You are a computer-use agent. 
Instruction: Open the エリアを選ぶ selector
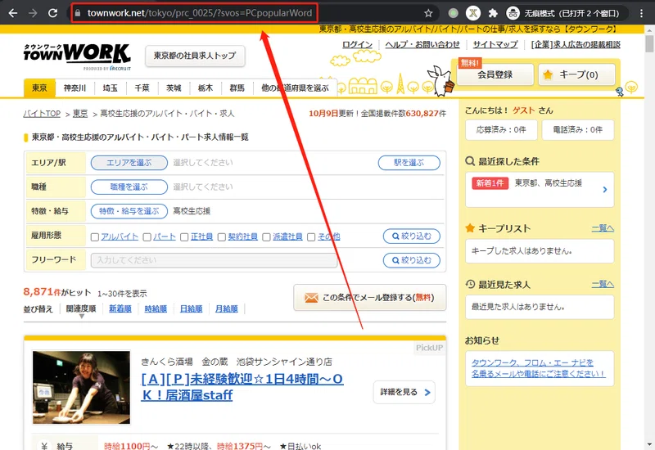click(129, 163)
